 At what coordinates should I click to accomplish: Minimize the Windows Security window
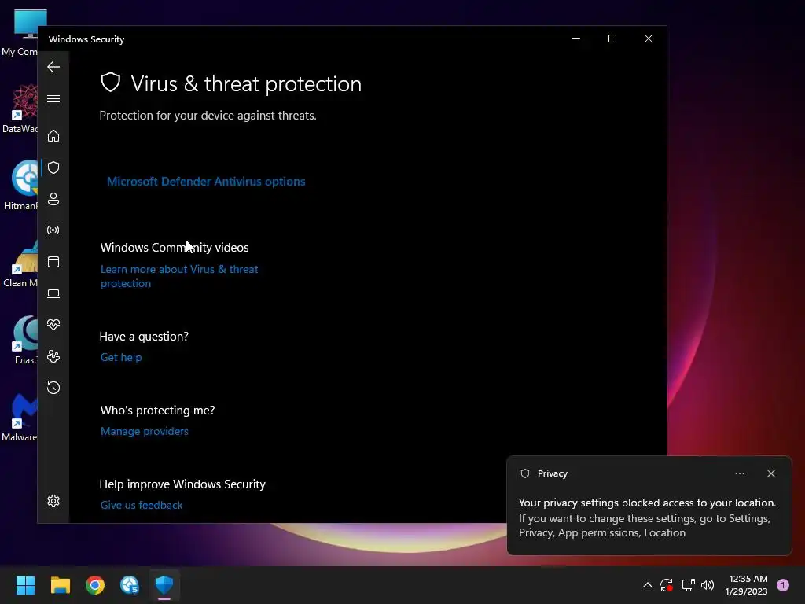tap(576, 39)
